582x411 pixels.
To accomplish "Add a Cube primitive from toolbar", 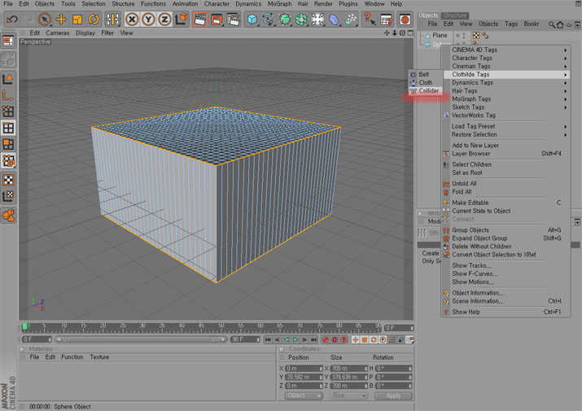I will pos(252,20).
